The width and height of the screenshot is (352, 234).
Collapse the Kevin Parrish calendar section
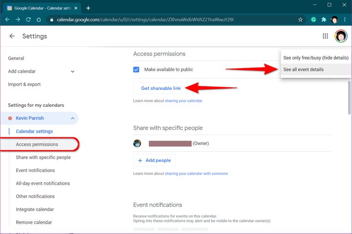pos(72,118)
